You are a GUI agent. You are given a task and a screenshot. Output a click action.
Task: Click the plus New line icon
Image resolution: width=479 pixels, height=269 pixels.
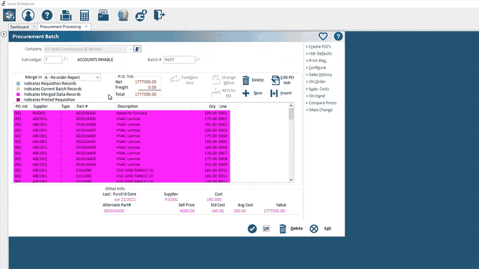pyautogui.click(x=246, y=93)
